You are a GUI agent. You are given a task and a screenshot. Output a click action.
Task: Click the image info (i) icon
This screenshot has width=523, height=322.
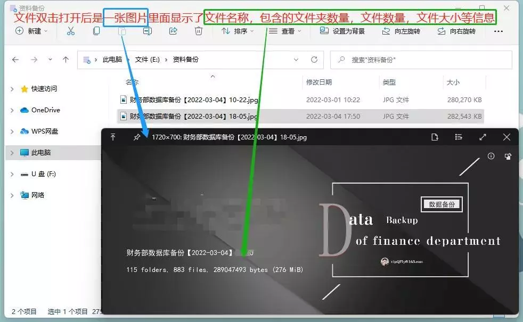(491, 156)
